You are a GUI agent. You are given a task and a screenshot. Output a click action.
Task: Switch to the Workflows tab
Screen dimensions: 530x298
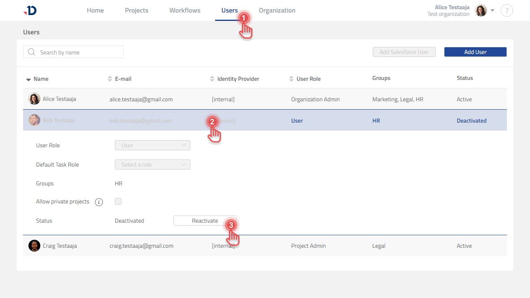[184, 10]
